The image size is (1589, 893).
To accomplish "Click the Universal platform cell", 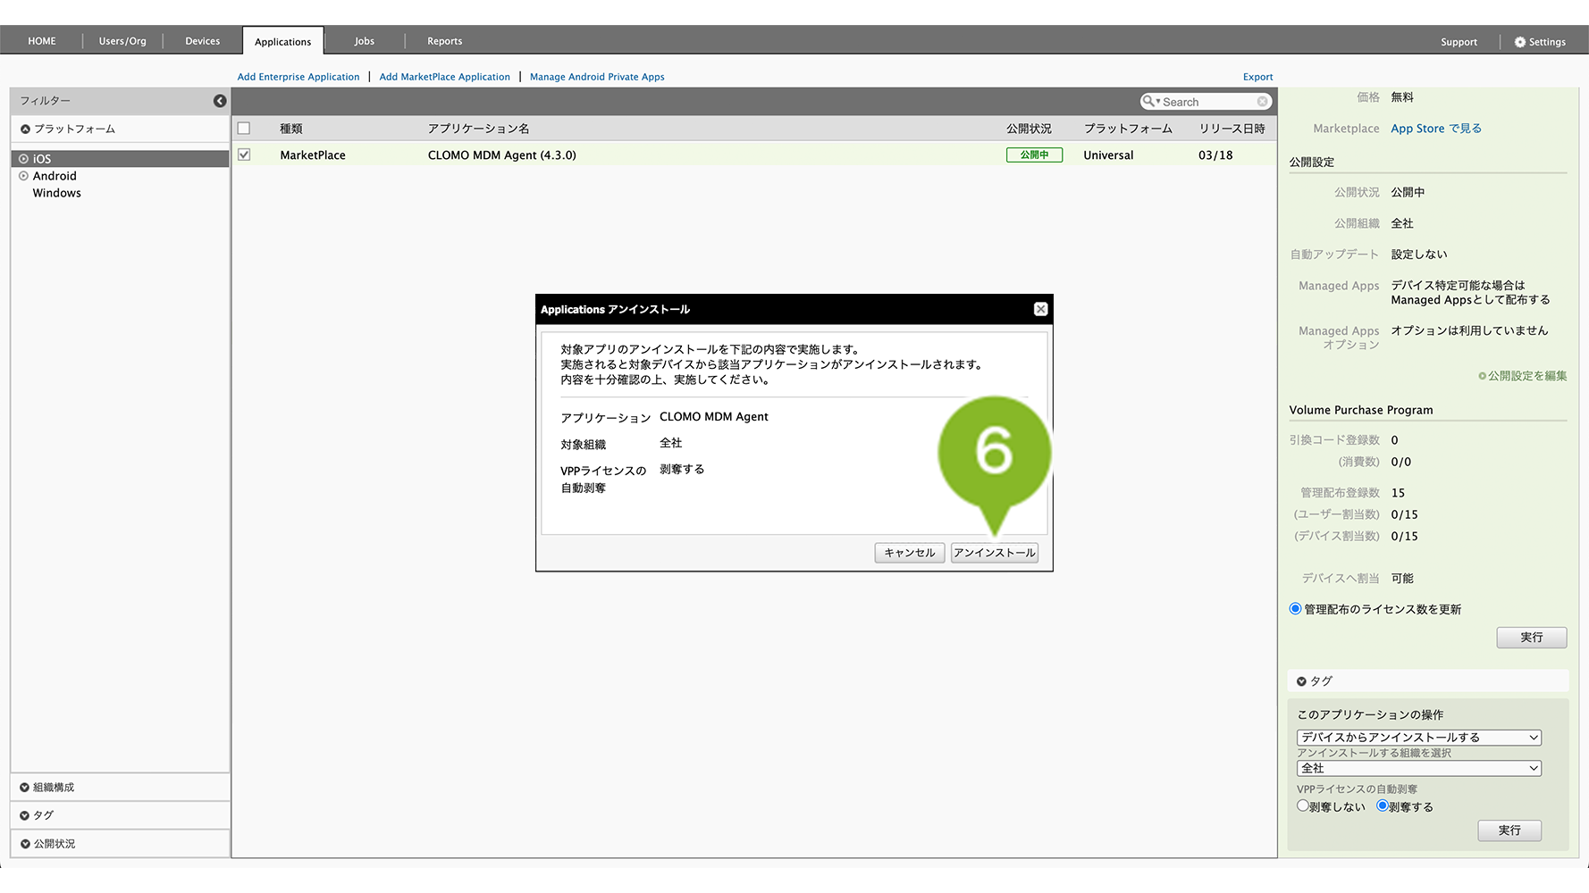I will coord(1108,154).
